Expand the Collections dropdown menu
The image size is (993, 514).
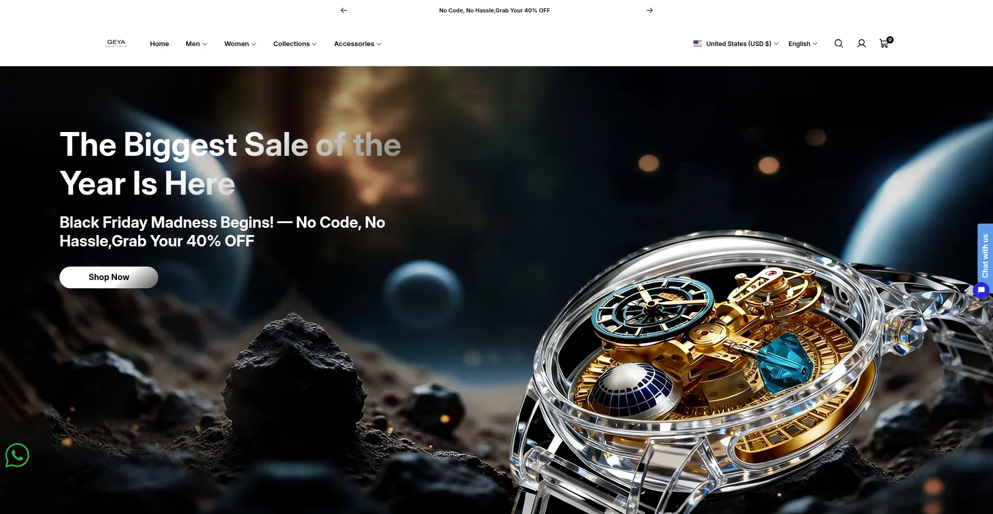pos(295,44)
